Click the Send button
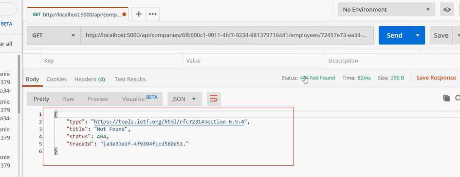 (x=395, y=35)
